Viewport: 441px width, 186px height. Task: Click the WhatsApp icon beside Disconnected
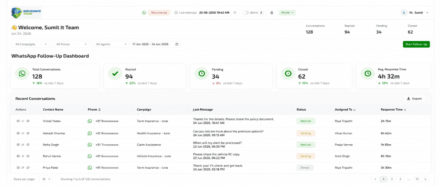click(144, 13)
